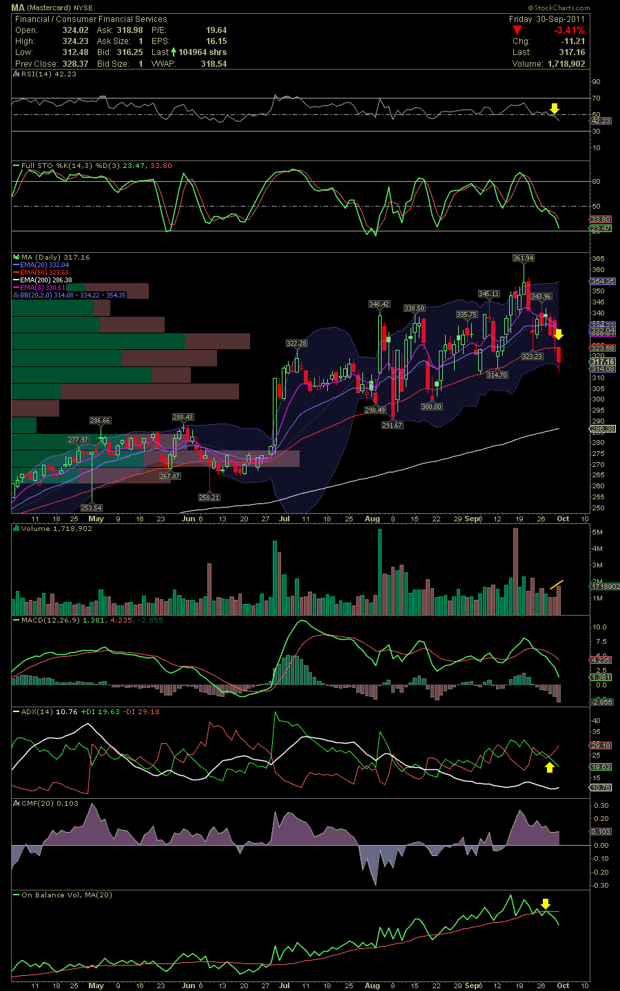Click the 323.23 low price label

532,357
